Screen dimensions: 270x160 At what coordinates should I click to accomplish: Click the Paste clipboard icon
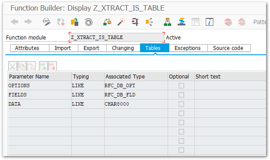point(31,66)
